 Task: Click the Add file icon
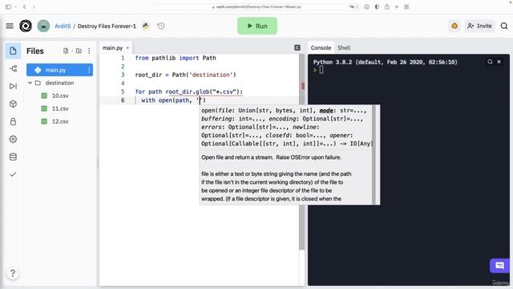pyautogui.click(x=66, y=51)
